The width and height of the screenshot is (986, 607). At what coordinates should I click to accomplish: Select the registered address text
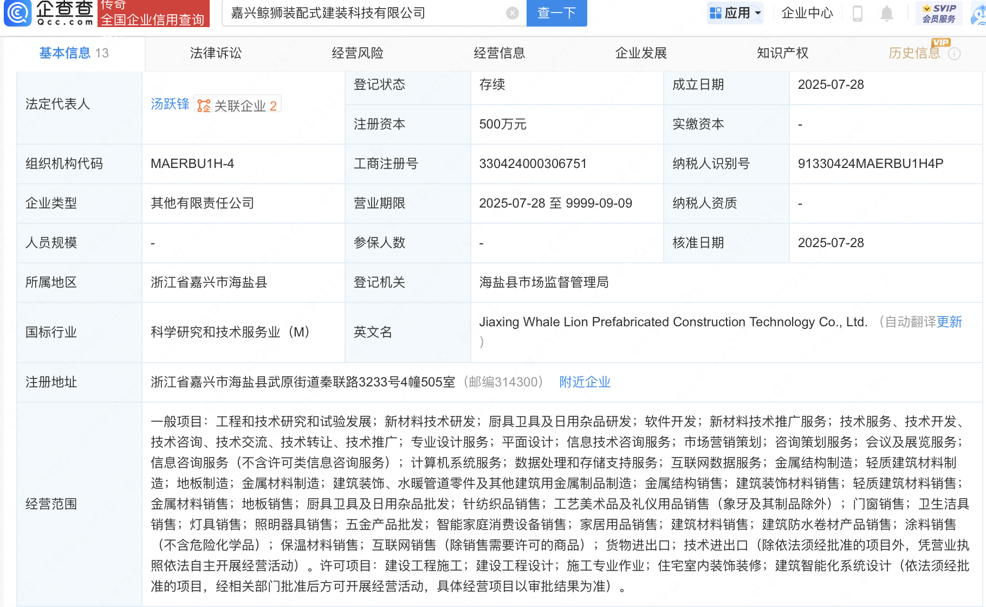pos(303,382)
